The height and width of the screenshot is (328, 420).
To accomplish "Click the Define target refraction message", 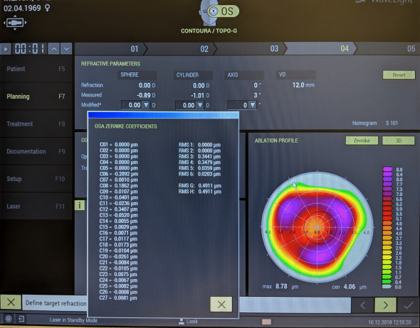I will (x=56, y=303).
